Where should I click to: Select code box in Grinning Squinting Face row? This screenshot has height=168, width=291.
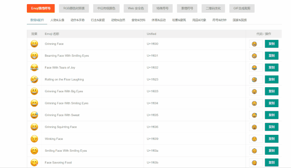(x=256, y=127)
